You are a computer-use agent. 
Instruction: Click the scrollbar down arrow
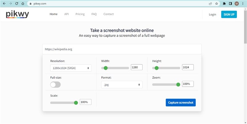(x=245, y=122)
